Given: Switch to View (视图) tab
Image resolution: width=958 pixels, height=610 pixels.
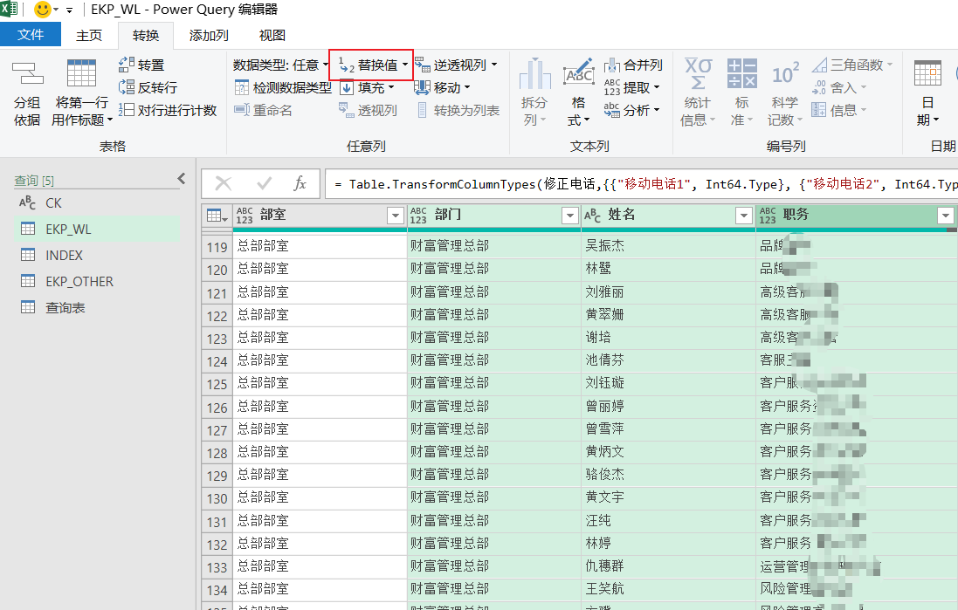Looking at the screenshot, I should point(272,36).
